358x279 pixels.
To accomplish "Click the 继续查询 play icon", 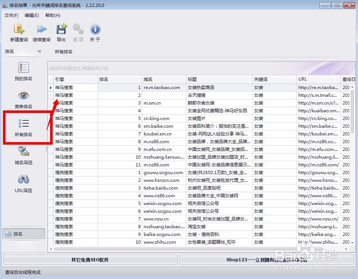I will (42, 29).
